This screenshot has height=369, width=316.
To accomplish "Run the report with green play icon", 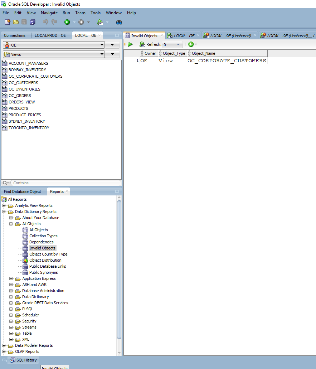I will 130,44.
